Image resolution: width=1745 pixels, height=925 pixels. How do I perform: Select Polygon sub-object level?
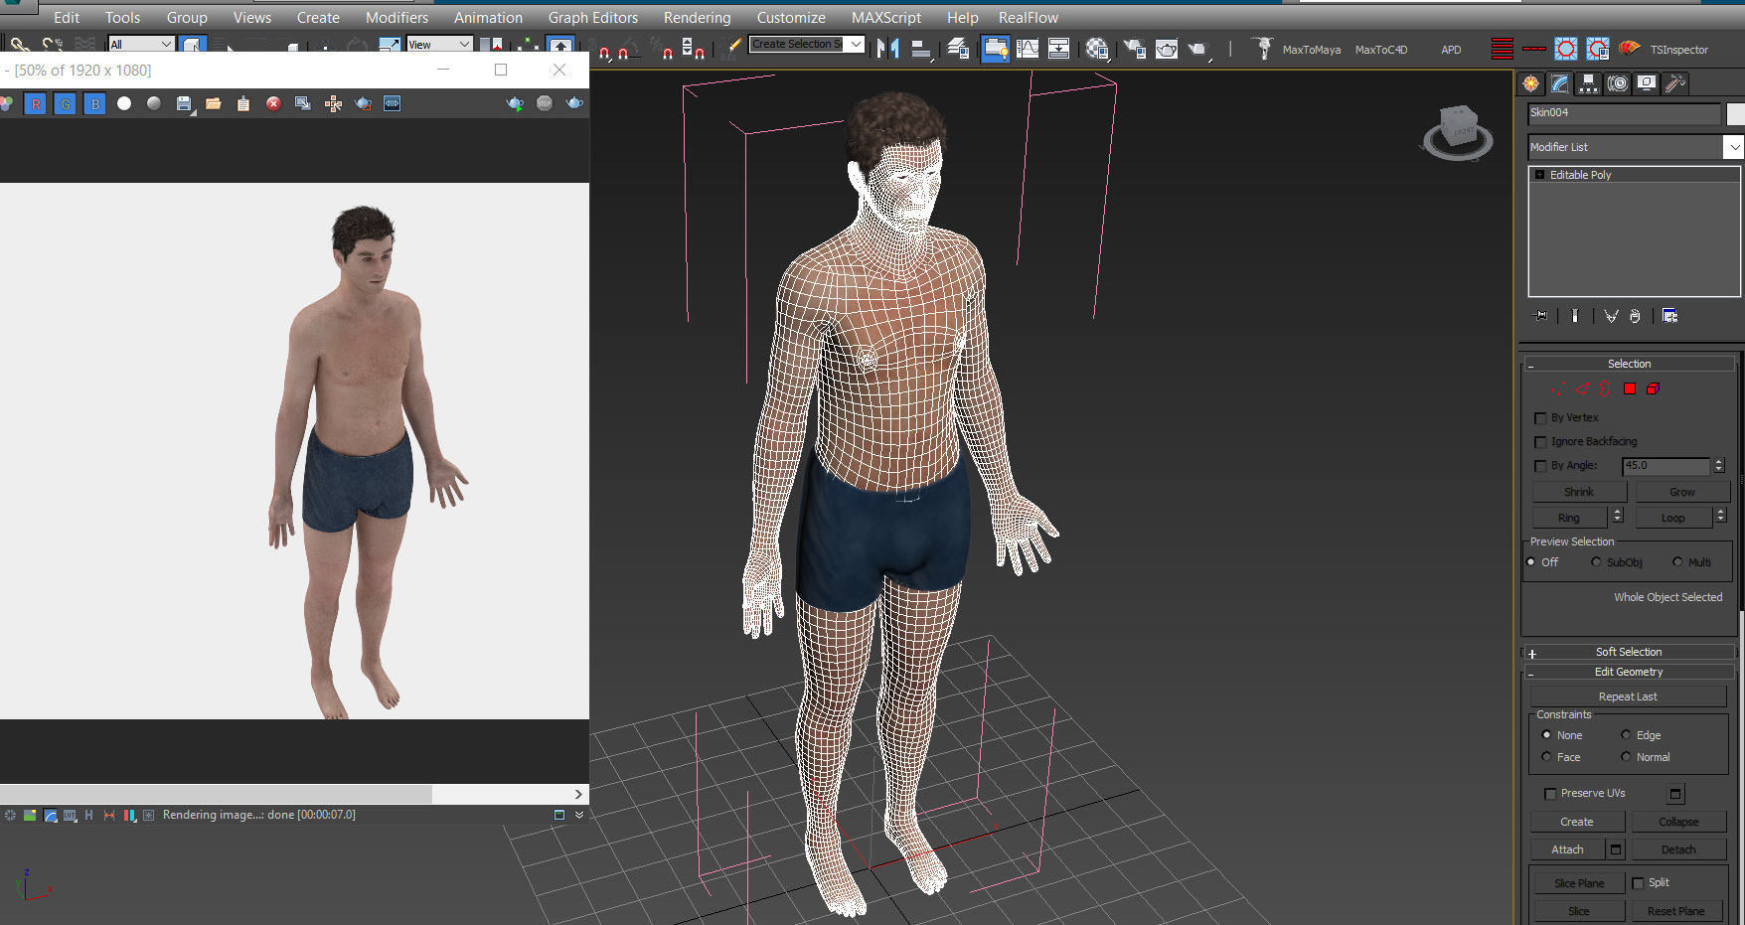(1630, 388)
